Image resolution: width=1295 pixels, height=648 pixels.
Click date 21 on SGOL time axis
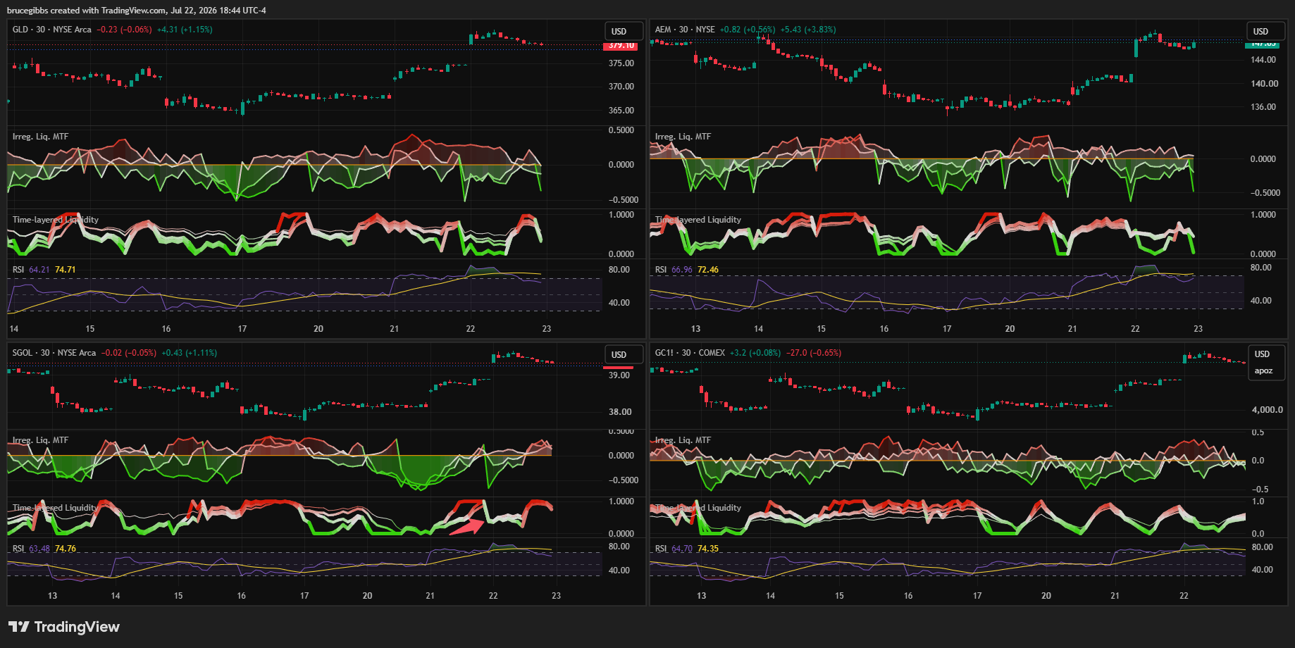430,596
